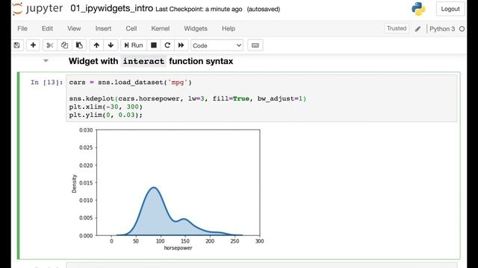Open the Help menu
Screen dimensions: 478x268
click(229, 28)
